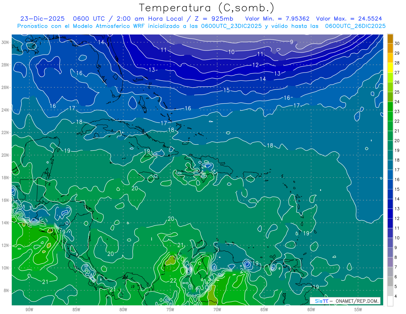Click the '65W' longitude axis label

click(264, 309)
